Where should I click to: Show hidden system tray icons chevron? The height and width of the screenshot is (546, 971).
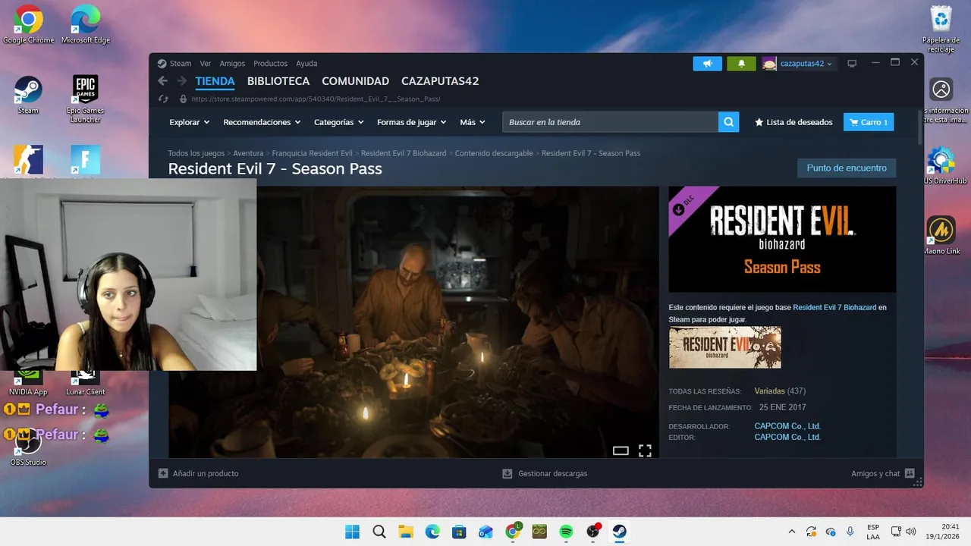[792, 532]
